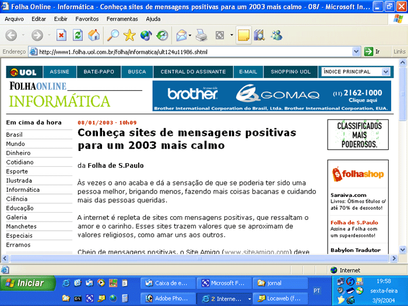Click the BATE-PAPO navigation tab
The height and width of the screenshot is (306, 408).
tap(99, 72)
